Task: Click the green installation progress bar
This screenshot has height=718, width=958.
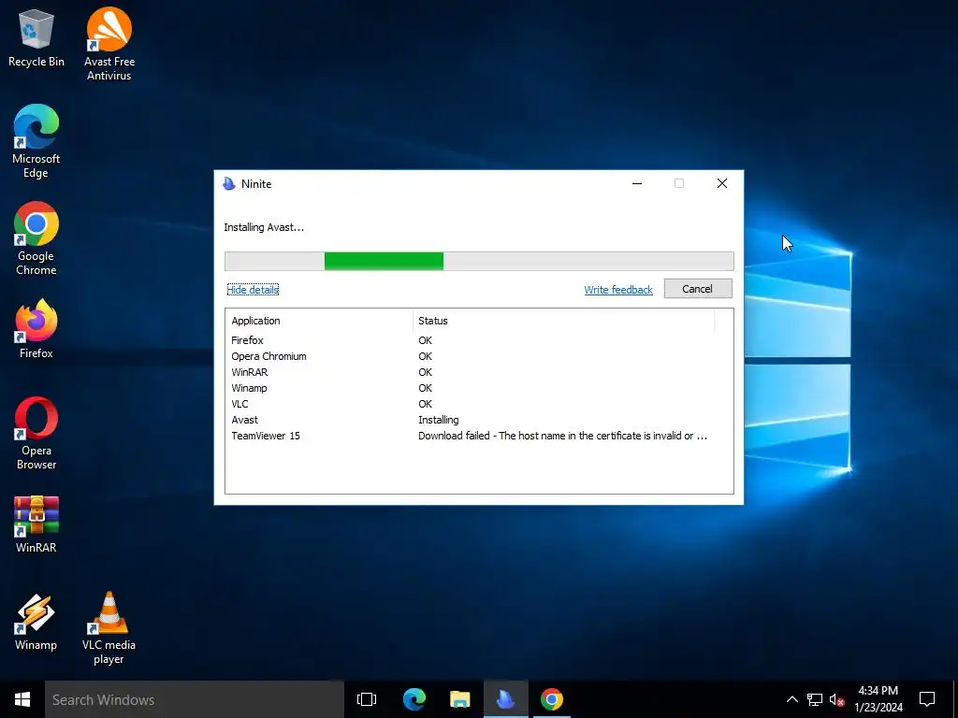Action: click(384, 261)
